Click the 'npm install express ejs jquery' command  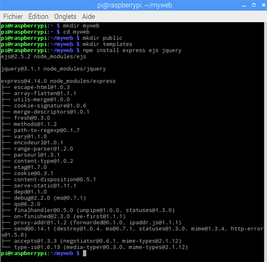click(132, 51)
